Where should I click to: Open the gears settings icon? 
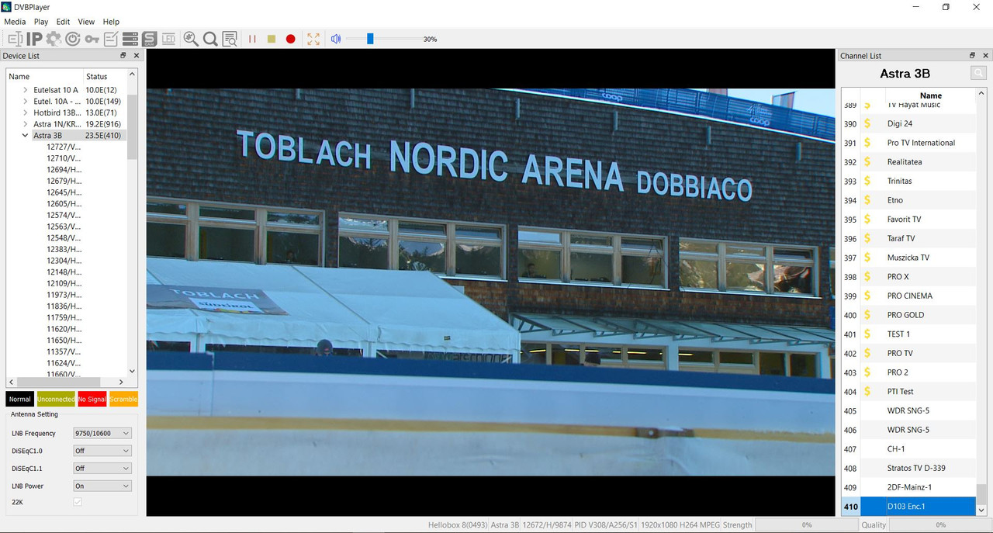tap(54, 39)
